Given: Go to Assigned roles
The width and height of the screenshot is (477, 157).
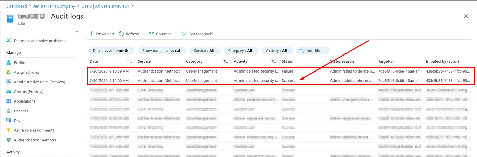Looking at the screenshot, I should 27,72.
